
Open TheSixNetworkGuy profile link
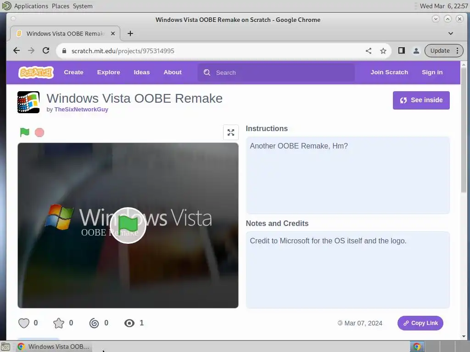coord(81,109)
